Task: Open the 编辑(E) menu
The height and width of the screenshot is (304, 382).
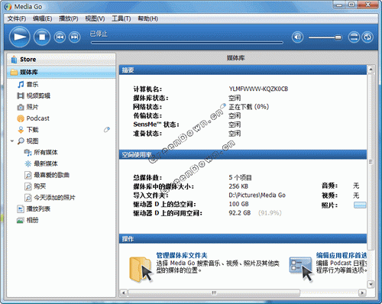Action: [43, 18]
